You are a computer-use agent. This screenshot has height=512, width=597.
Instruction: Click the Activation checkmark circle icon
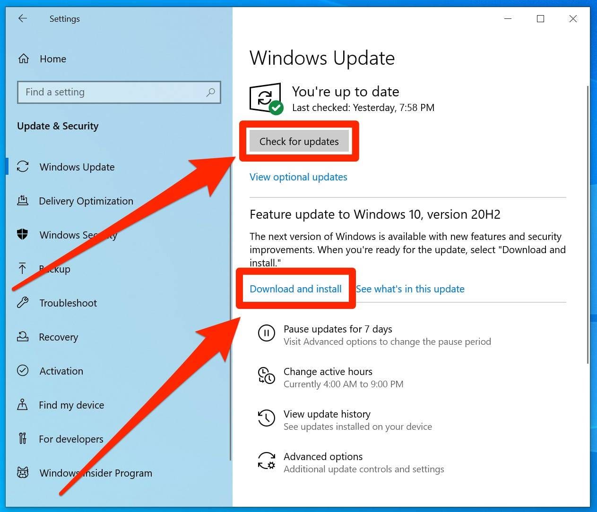(x=23, y=370)
